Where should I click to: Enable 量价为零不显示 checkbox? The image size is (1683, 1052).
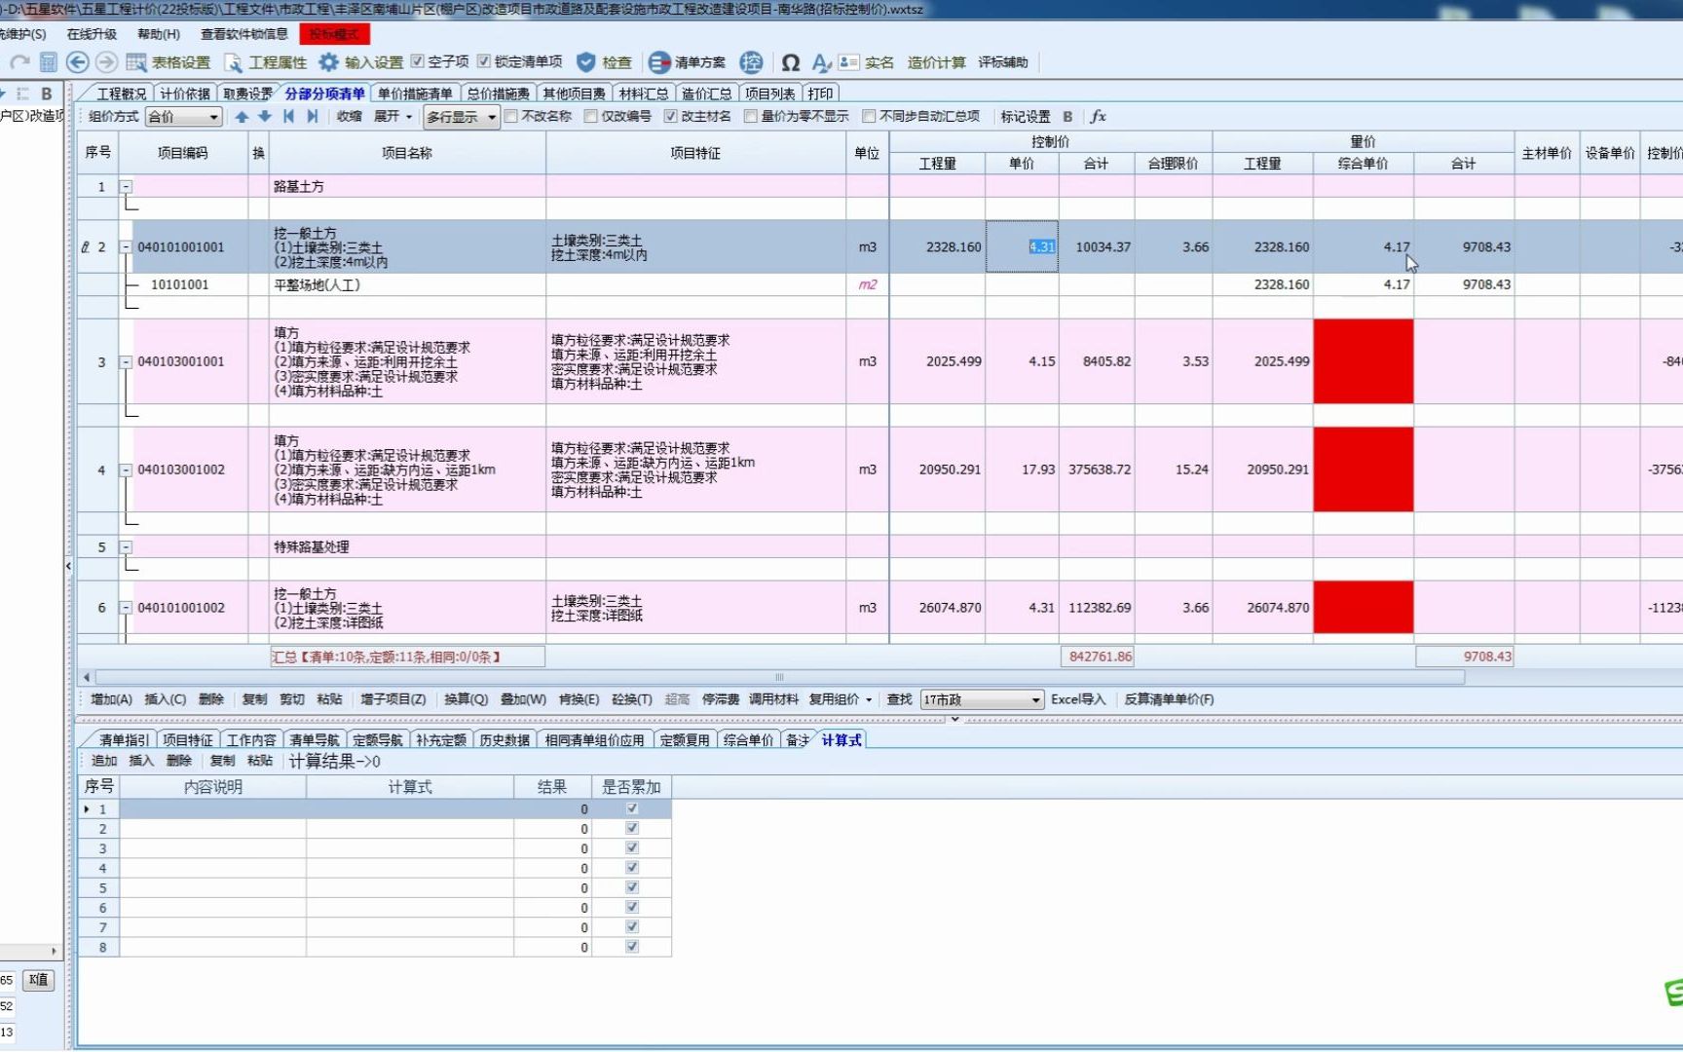coord(750,116)
